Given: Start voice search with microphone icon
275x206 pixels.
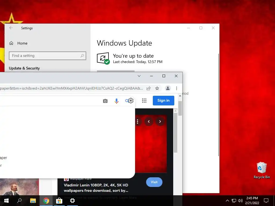Looking at the screenshot, I should tap(117, 101).
